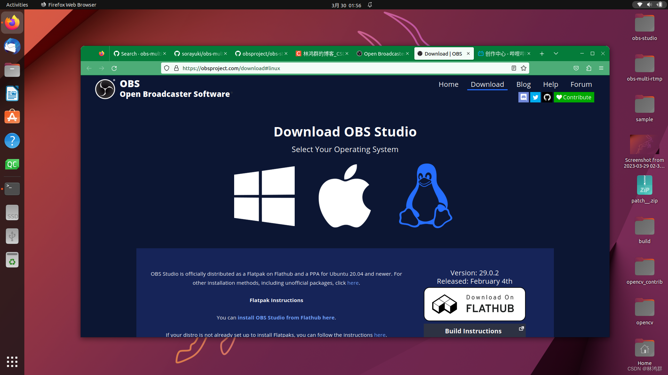Show Applications grid
Screen dimensions: 668x375
click(12, 362)
